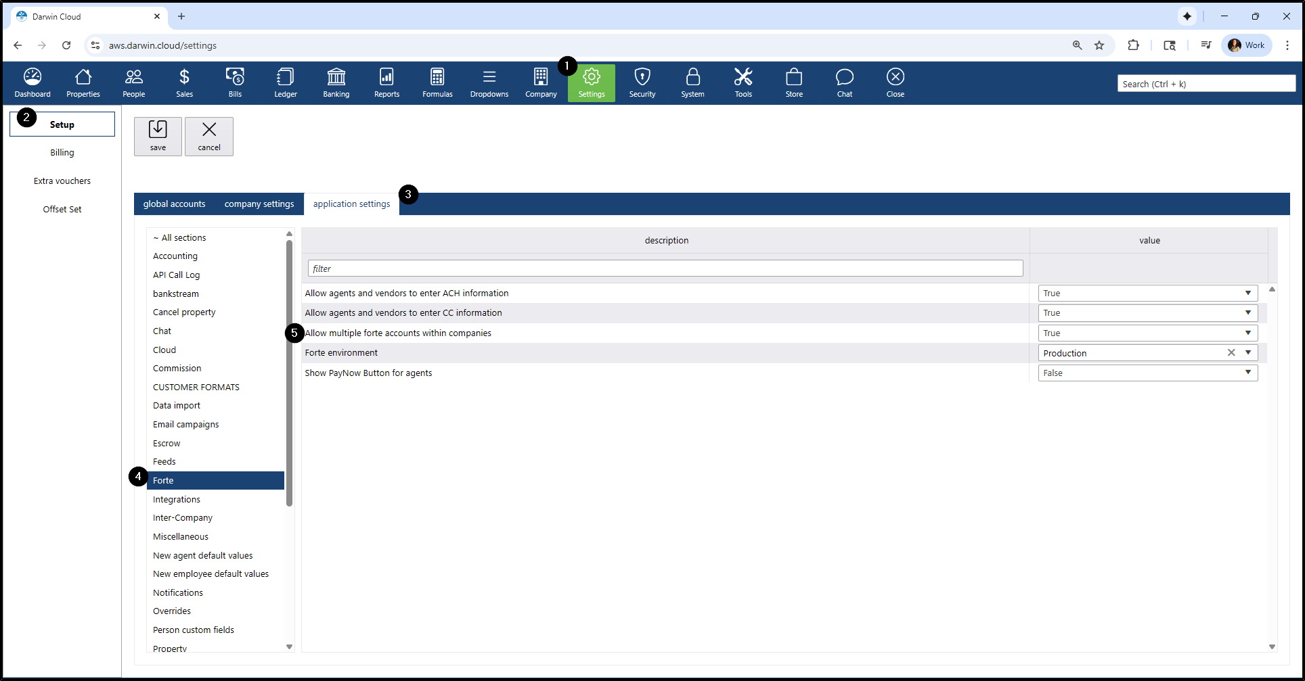Image resolution: width=1305 pixels, height=681 pixels.
Task: Open Forte environment Production dropdown
Action: [1247, 352]
